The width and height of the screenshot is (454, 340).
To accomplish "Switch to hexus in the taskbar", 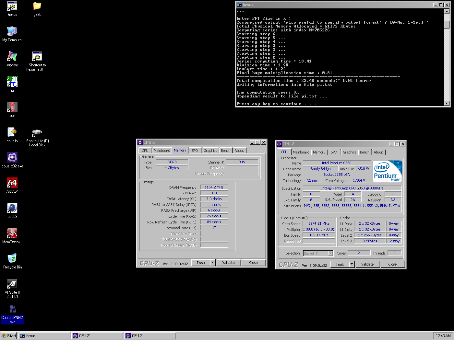I will click(44, 336).
